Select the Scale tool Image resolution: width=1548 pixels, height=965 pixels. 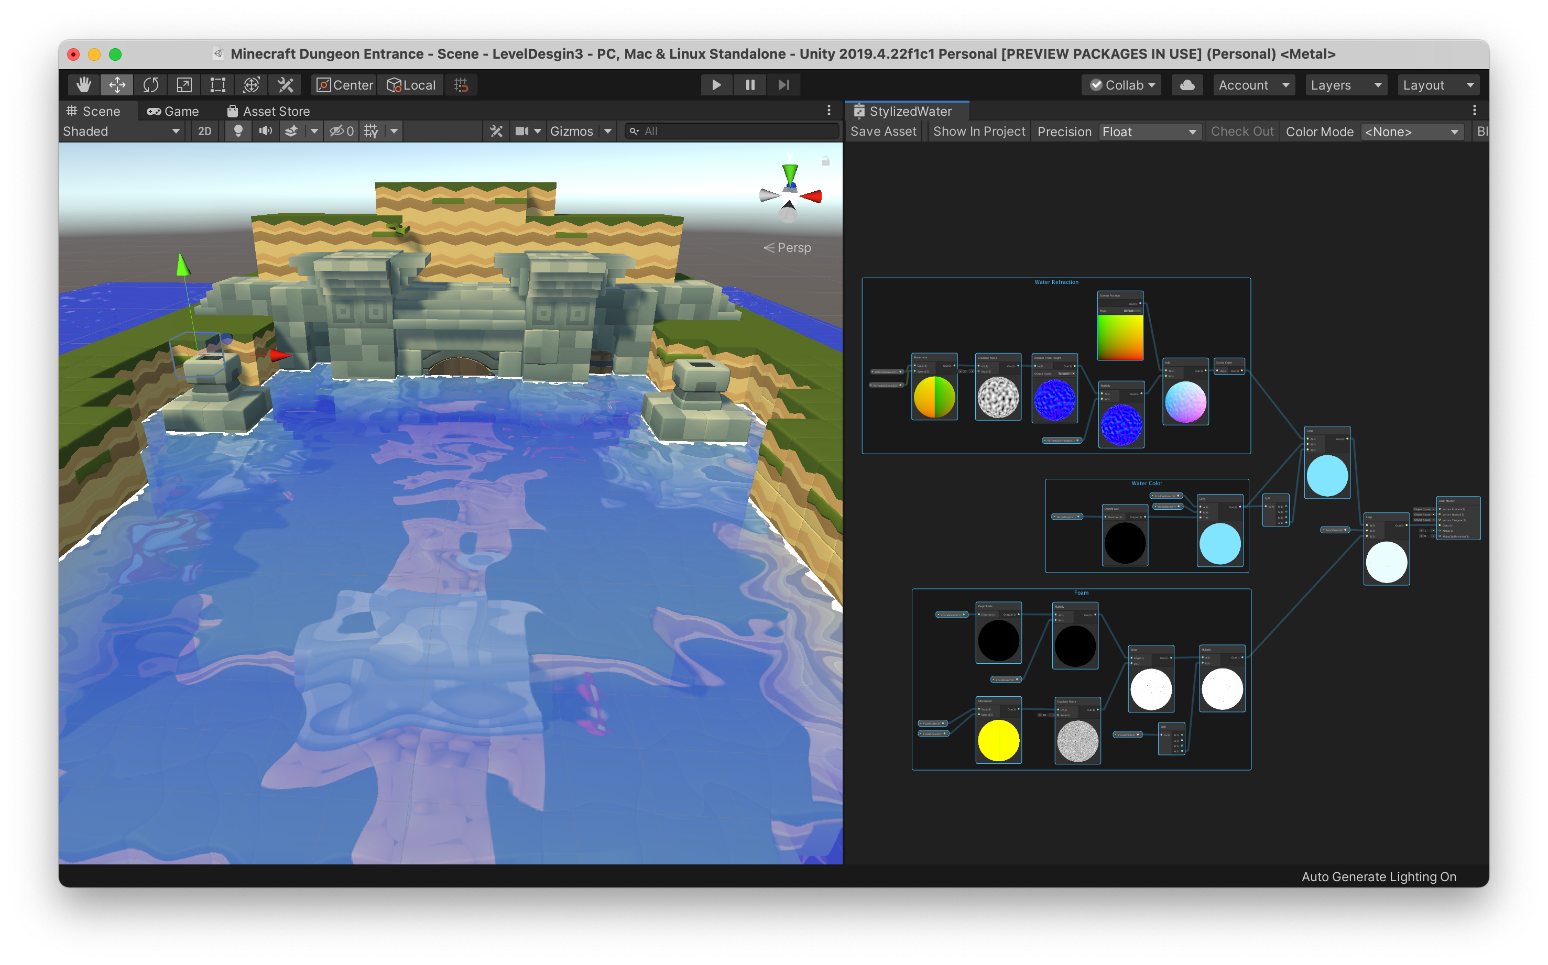point(184,85)
